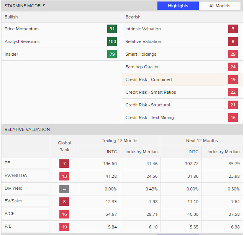Viewport: 244px width, 235px height.
Task: Click the Insider score badge 79
Action: pyautogui.click(x=112, y=54)
